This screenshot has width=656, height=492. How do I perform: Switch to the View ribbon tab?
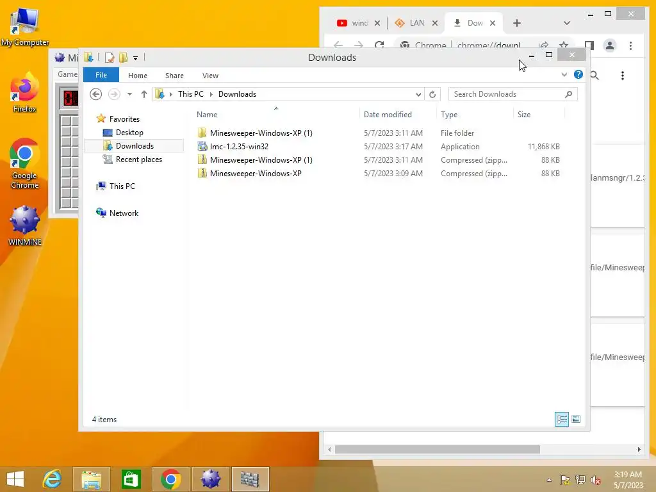click(x=210, y=76)
